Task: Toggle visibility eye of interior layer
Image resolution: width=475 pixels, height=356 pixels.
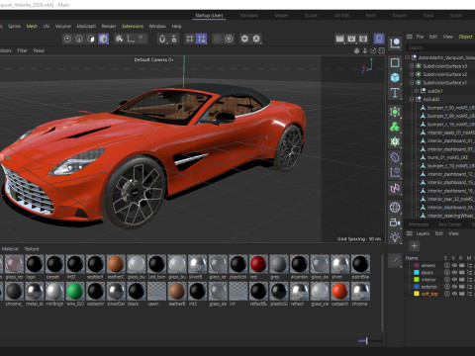Action: click(x=454, y=280)
